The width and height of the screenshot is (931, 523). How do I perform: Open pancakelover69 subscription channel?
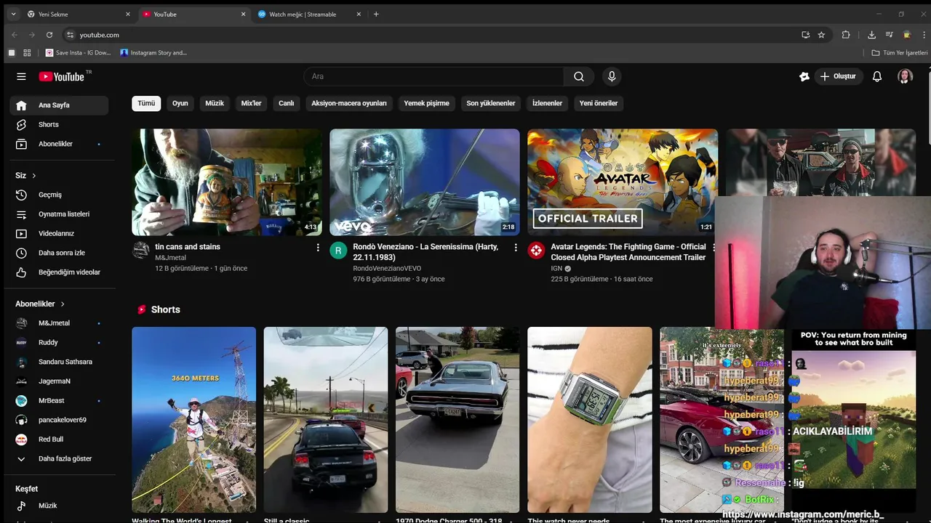[59, 420]
